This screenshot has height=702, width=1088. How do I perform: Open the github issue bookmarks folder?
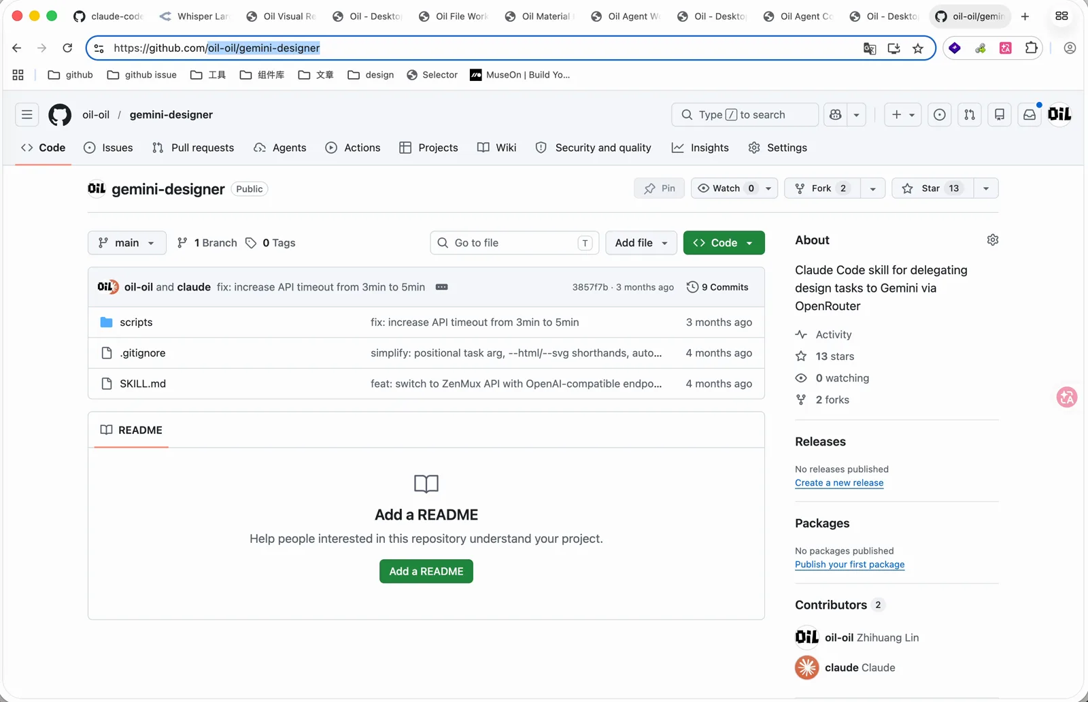tap(142, 75)
